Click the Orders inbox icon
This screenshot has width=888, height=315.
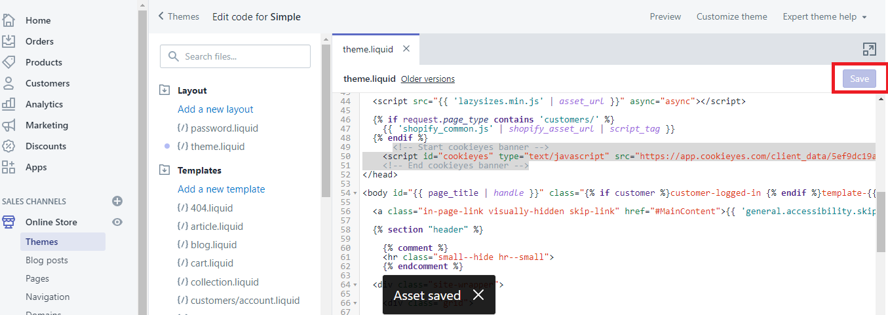pos(9,41)
